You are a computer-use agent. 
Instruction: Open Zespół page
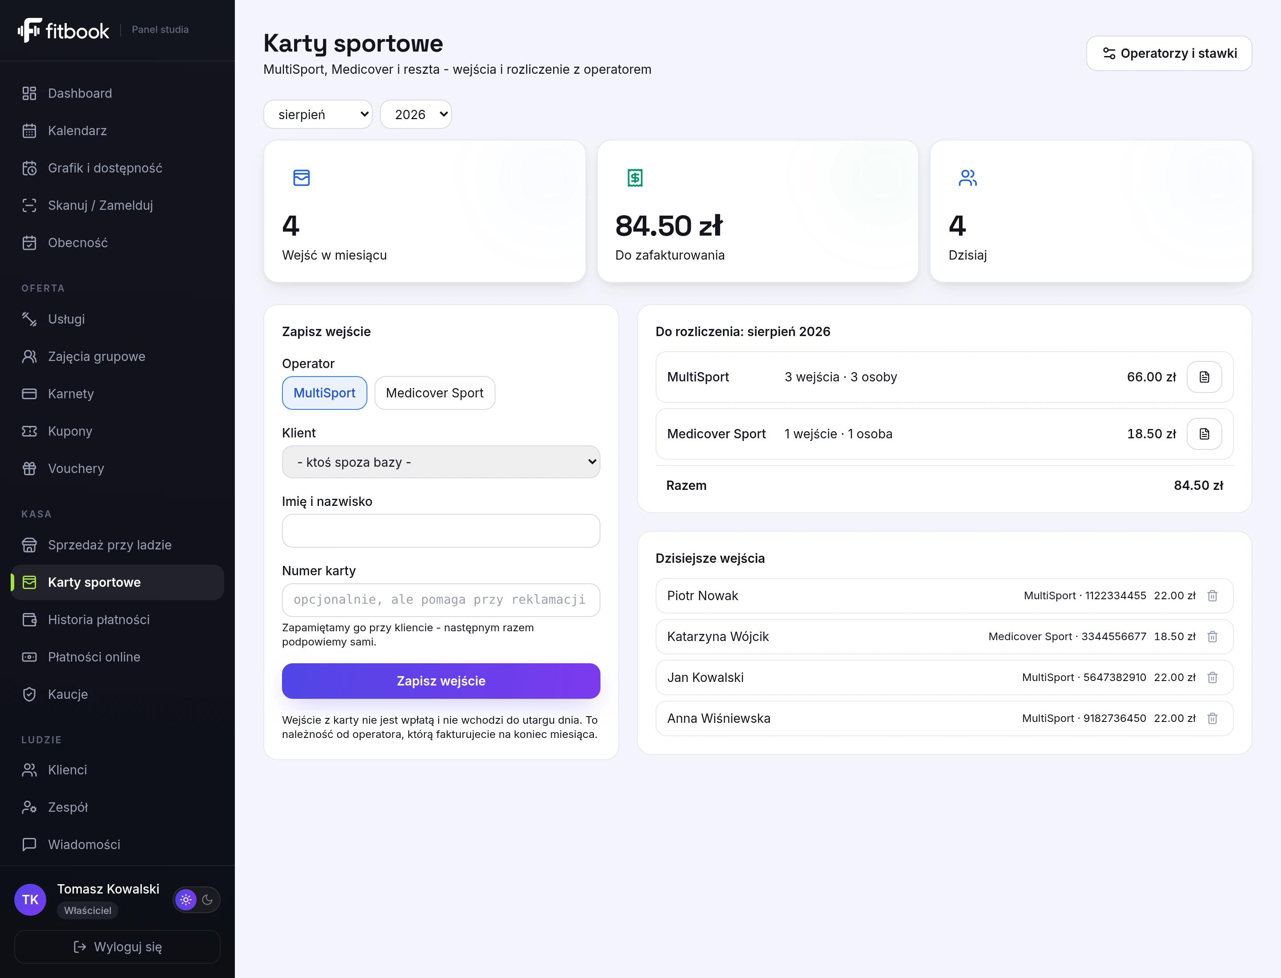pyautogui.click(x=118, y=807)
